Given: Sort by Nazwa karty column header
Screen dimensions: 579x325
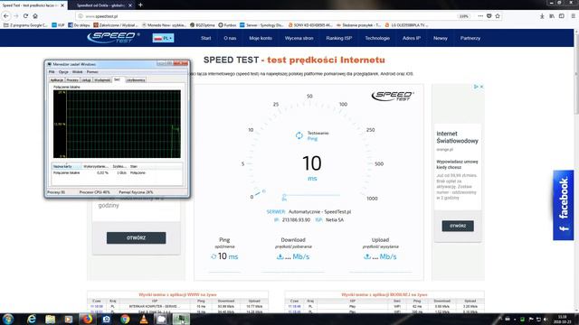Looking at the screenshot, I should pos(67,166).
